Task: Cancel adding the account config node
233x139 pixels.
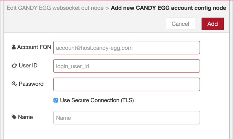Action: tap(180, 24)
